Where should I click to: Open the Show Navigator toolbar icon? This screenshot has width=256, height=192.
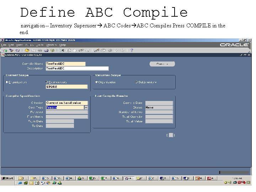17,50
